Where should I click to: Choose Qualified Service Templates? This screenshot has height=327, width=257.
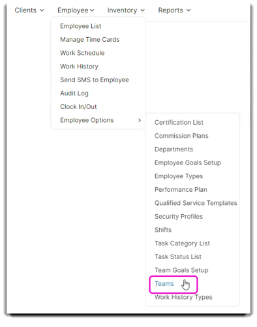(196, 203)
